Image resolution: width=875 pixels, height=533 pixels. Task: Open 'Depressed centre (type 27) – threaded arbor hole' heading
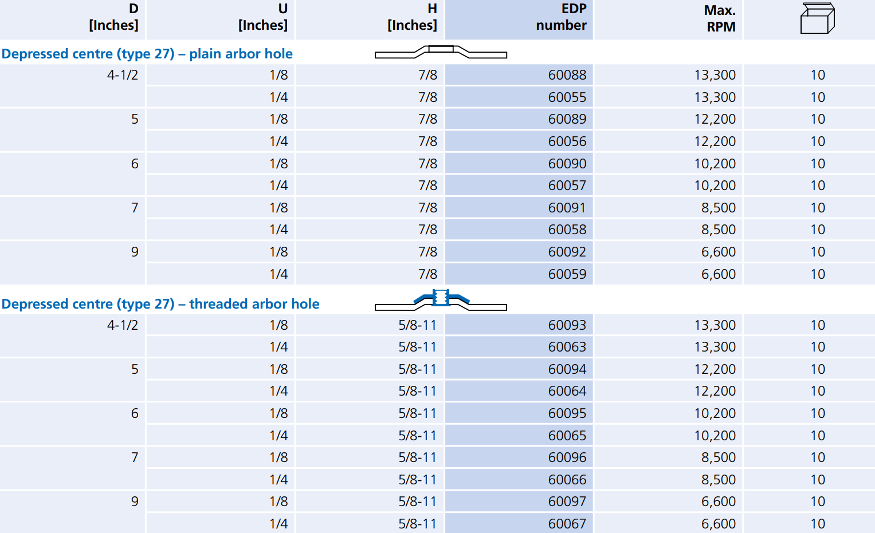pos(160,304)
